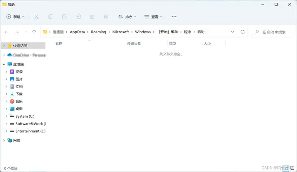Click the Cut scissors icon

[36, 17]
